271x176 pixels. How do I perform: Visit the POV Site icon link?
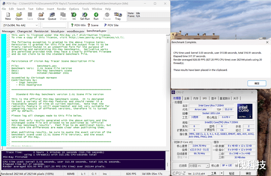tap(111, 25)
